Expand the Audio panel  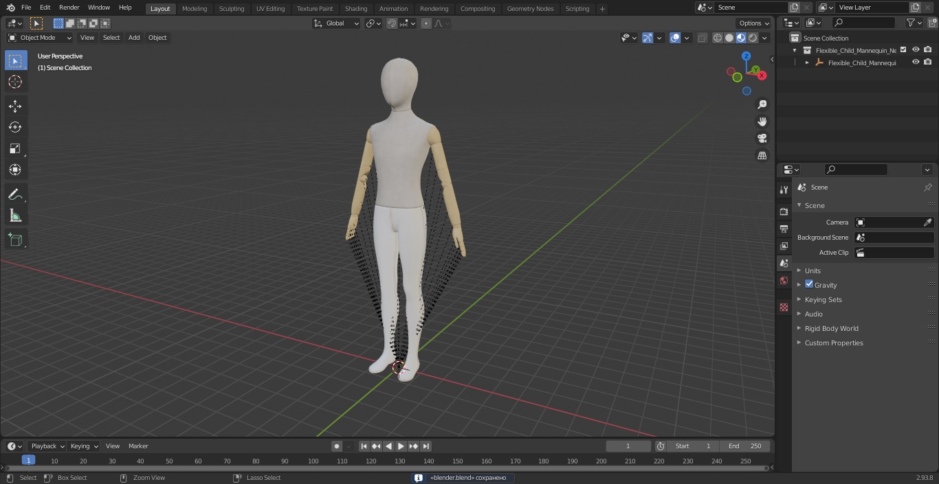(x=814, y=314)
